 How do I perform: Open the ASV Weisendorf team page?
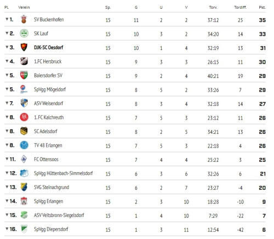point(48,104)
